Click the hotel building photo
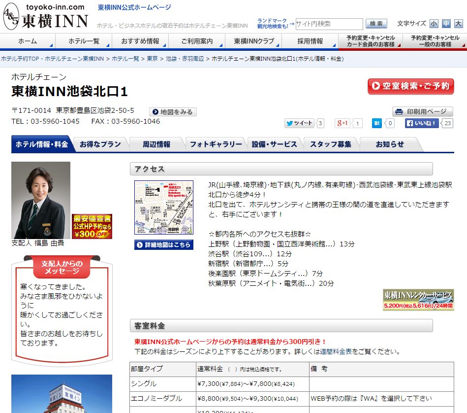Screen dimensions: 467x413 62,394
